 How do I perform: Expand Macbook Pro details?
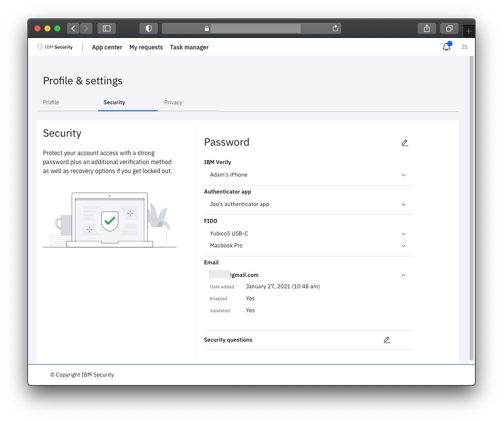[x=404, y=246]
